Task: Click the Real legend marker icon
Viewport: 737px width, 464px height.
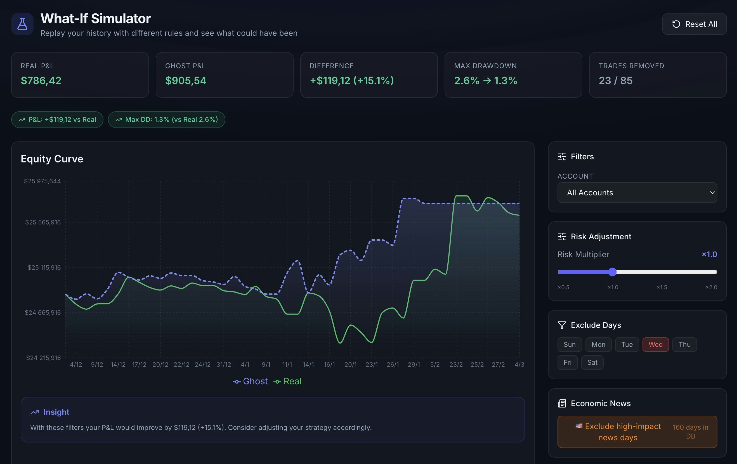Action: (x=277, y=382)
